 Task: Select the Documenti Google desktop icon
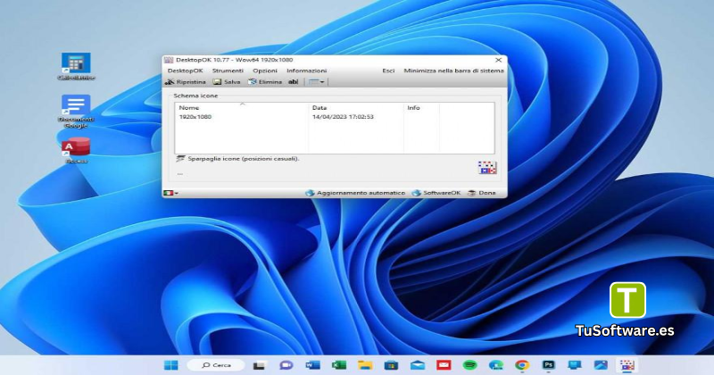76,112
